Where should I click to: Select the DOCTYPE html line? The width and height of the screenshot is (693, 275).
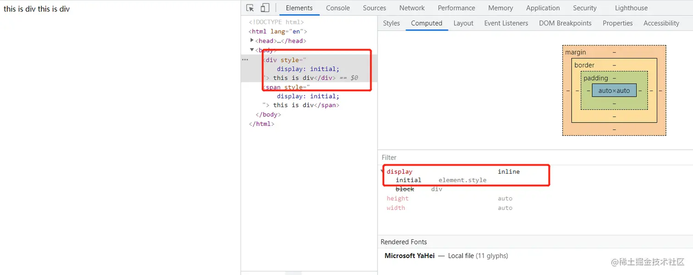pos(276,22)
